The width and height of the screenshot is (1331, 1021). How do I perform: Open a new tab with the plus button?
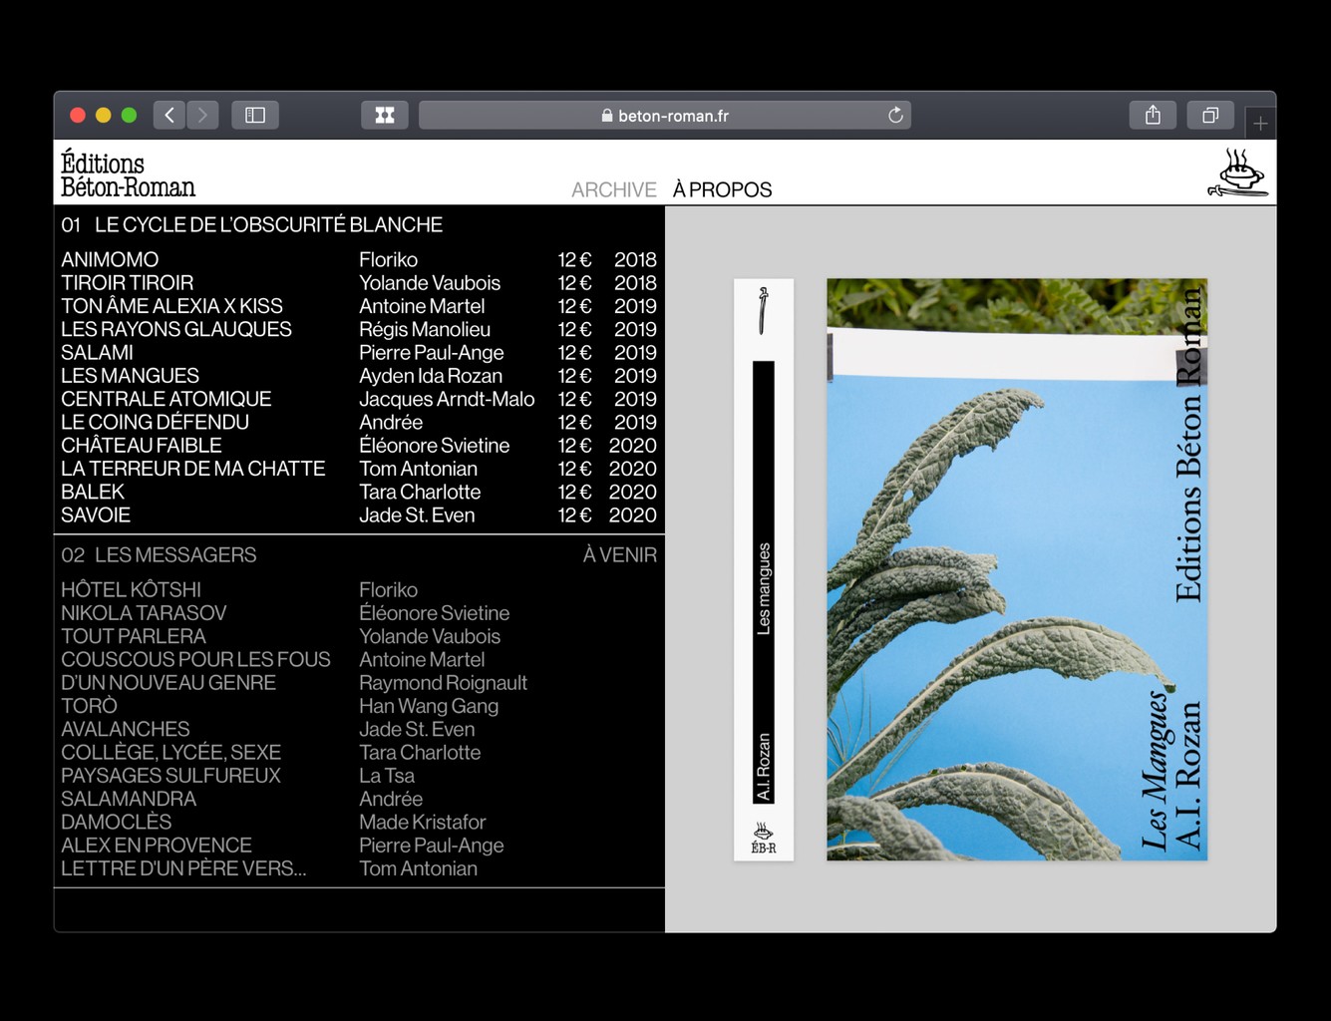[1260, 124]
